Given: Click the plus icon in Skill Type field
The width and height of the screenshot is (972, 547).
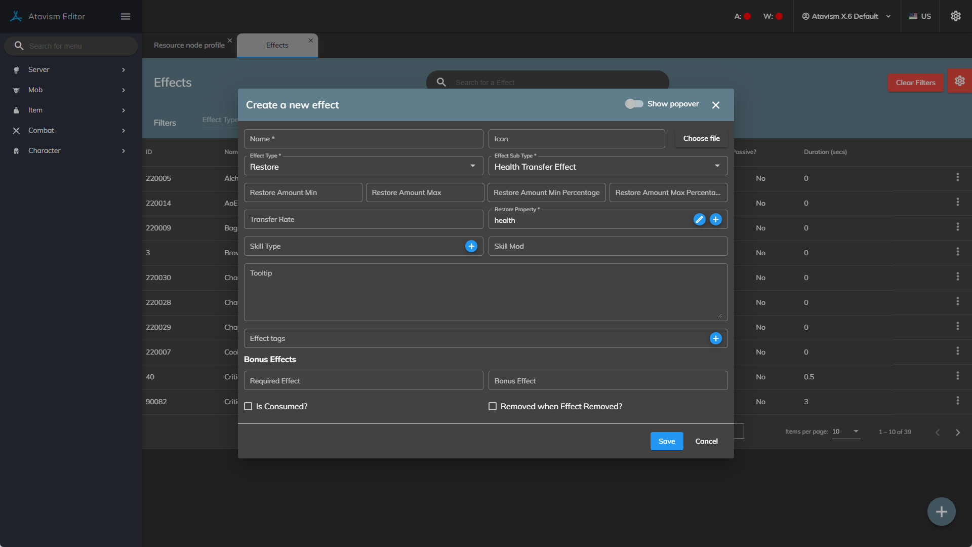Looking at the screenshot, I should 471,246.
